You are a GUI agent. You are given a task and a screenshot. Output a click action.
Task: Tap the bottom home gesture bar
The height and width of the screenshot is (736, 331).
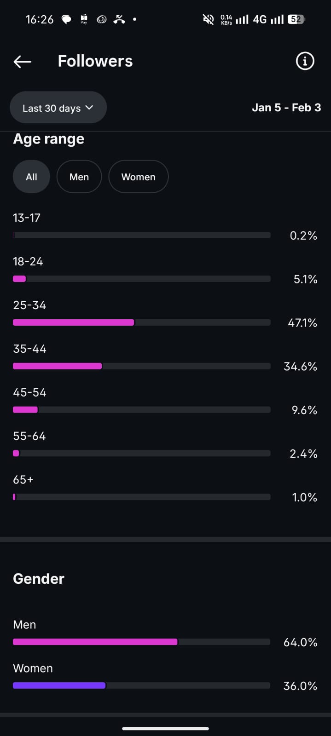(x=166, y=729)
